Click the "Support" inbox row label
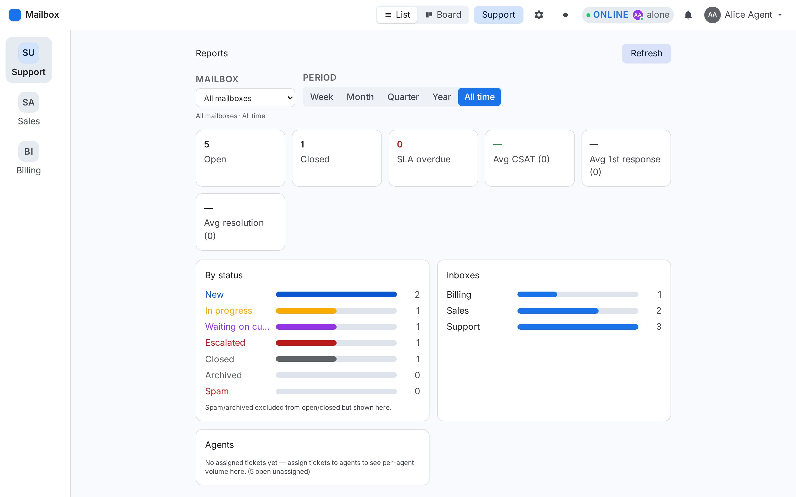The width and height of the screenshot is (796, 497). click(463, 327)
